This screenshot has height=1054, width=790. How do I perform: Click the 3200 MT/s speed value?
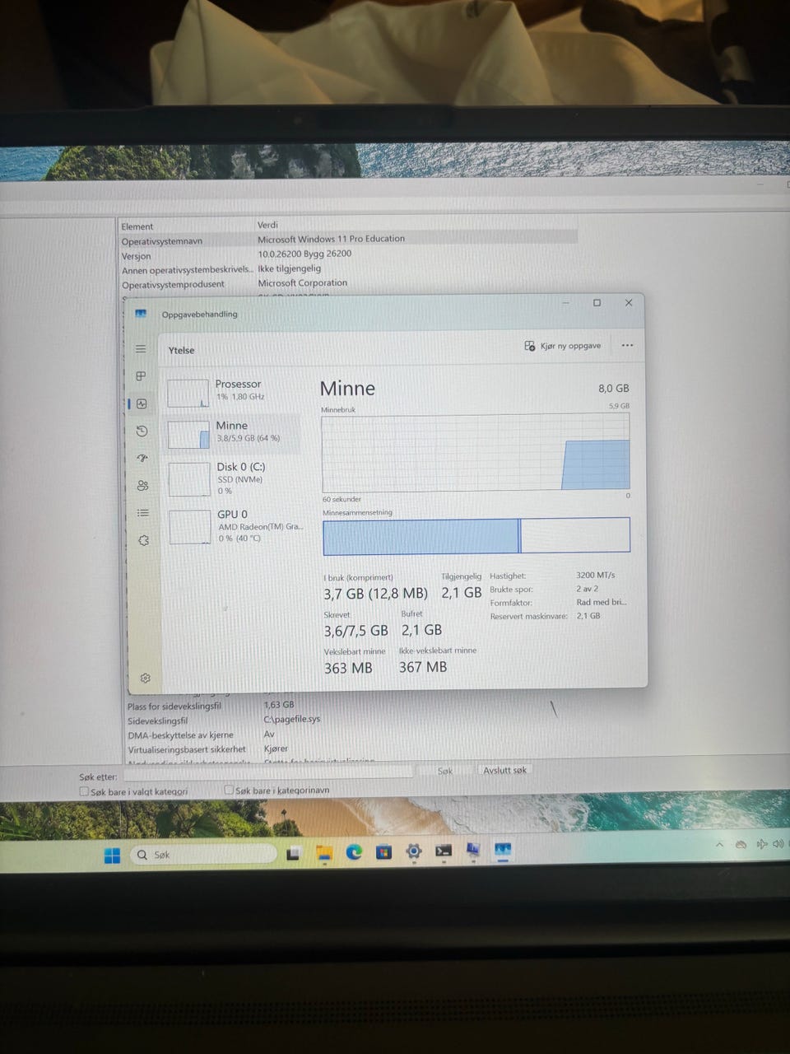tap(596, 575)
